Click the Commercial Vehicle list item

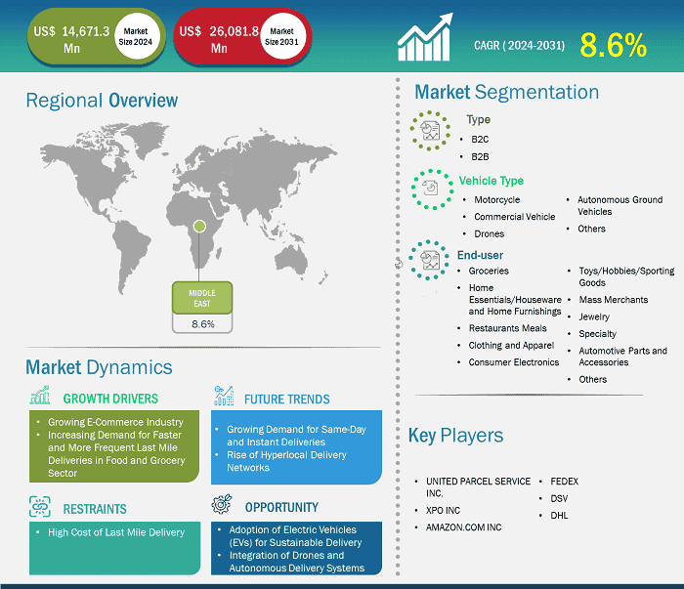pyautogui.click(x=515, y=217)
